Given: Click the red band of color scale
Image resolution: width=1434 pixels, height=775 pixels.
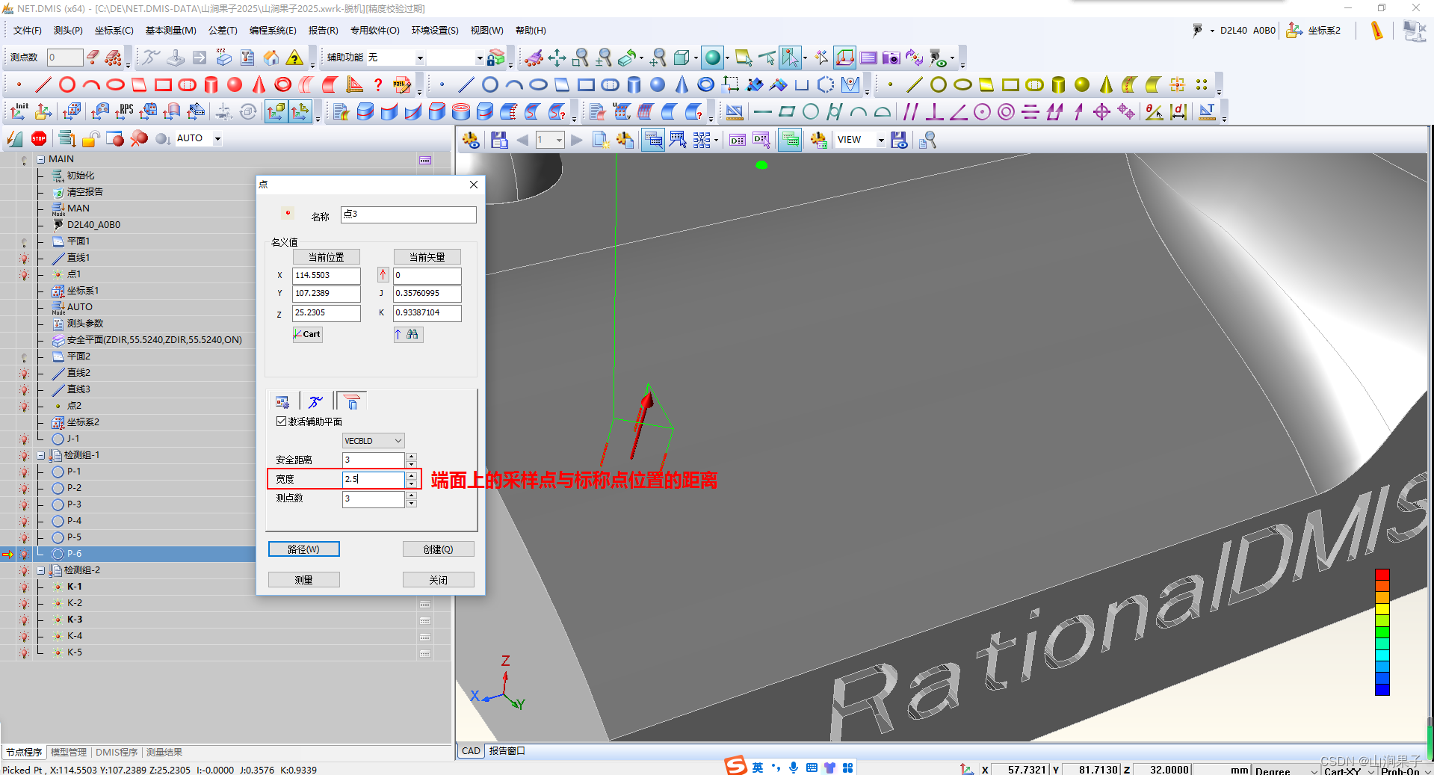Looking at the screenshot, I should point(1382,575).
